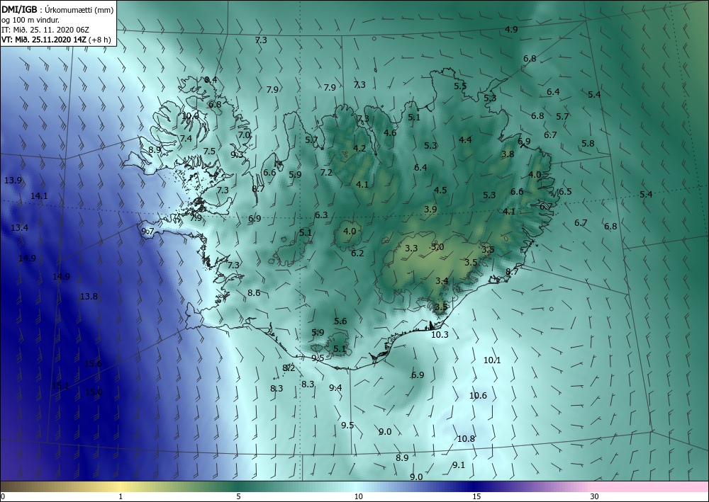709x502 pixels.
Task: Click the 15.1 value in the southwest
Action: (60, 386)
